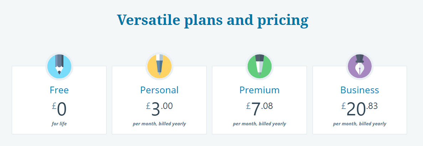Image resolution: width=423 pixels, height=146 pixels.
Task: Select the Free plan title
Action: 59,90
